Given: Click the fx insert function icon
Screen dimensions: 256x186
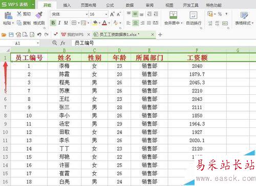Looking at the screenshot, I should (x=63, y=43).
